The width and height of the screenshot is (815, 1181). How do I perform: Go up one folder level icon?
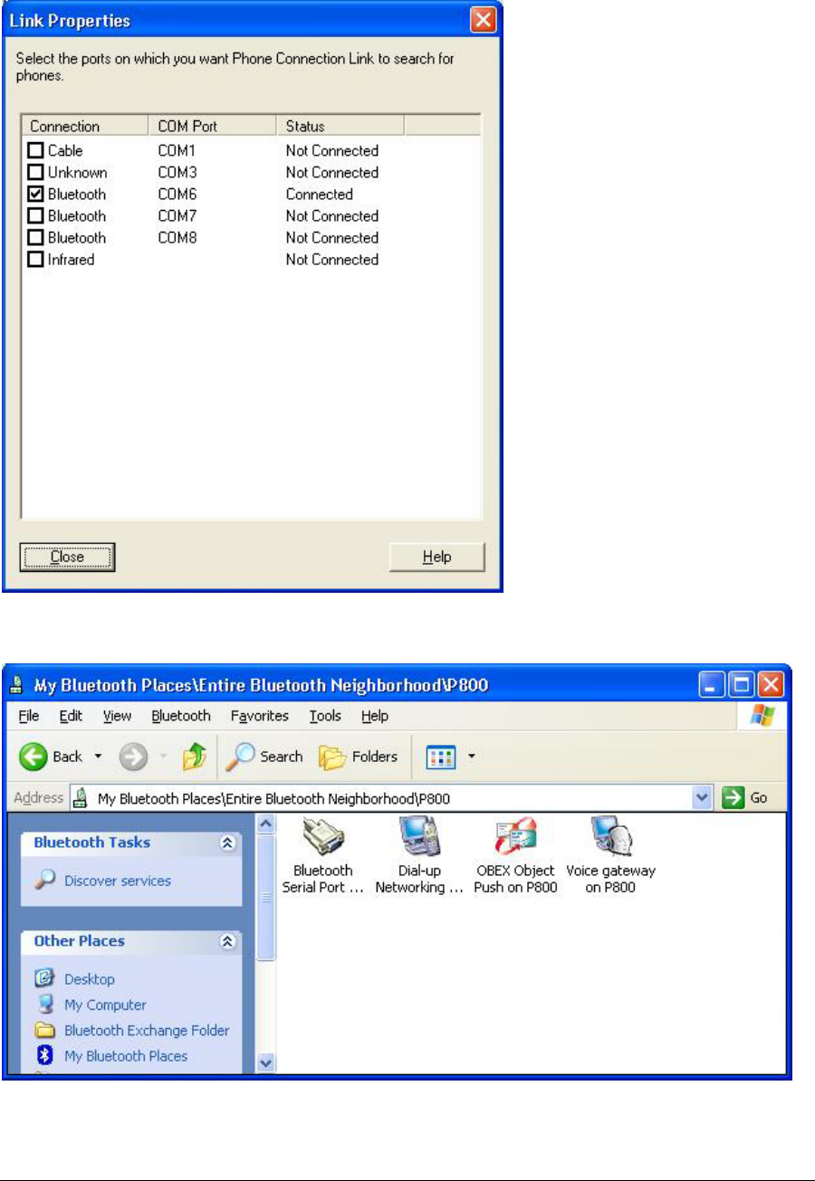(195, 757)
